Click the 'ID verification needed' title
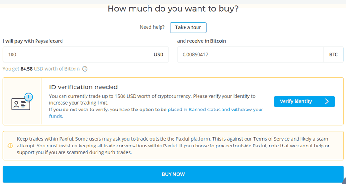Image resolution: width=346 pixels, height=184 pixels. [84, 87]
